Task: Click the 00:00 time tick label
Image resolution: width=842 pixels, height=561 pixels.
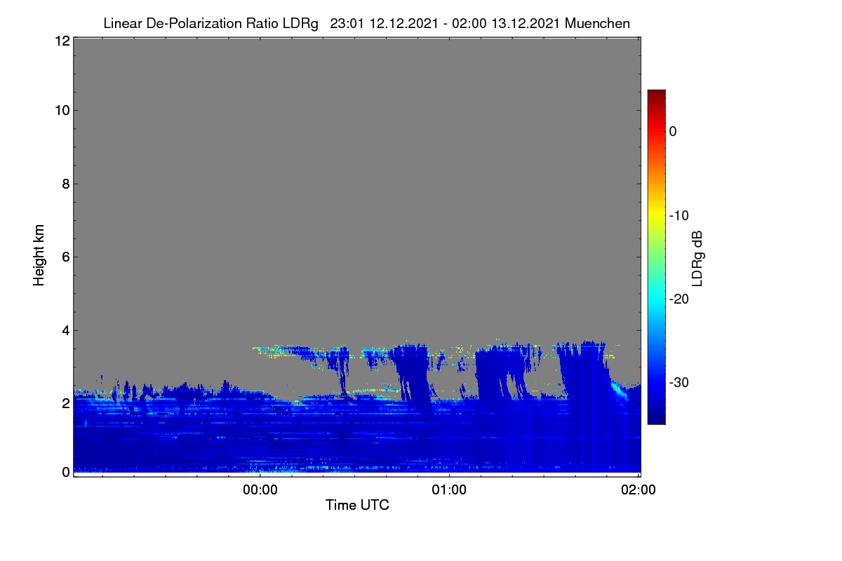Action: (x=260, y=490)
